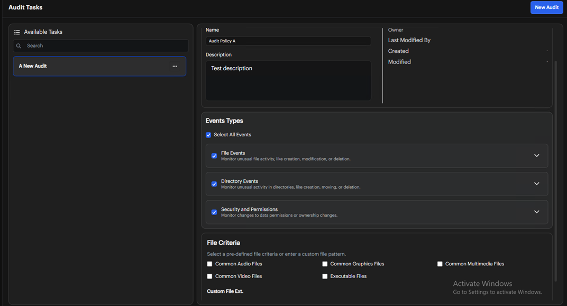This screenshot has height=306, width=567.
Task: Expand the Directory Events section
Action: (537, 183)
